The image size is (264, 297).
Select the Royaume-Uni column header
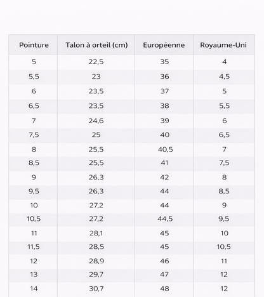pyautogui.click(x=223, y=45)
